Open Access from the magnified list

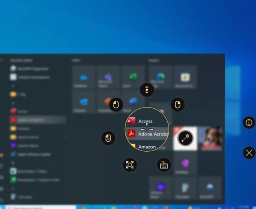point(145,121)
